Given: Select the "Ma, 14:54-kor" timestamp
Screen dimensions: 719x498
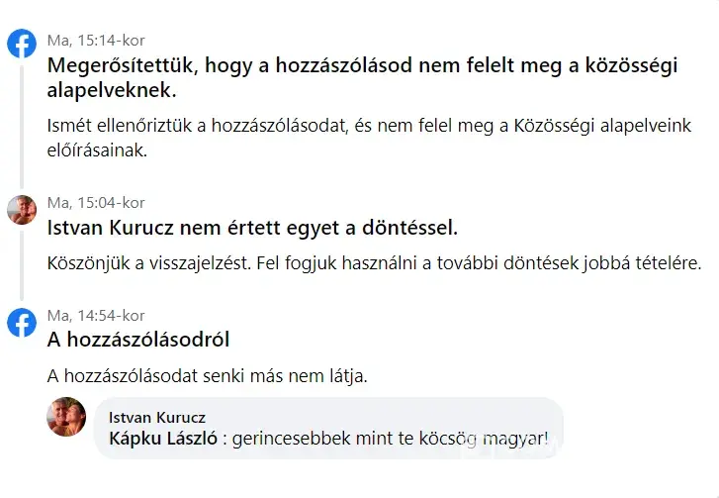Looking at the screenshot, I should pos(96,316).
